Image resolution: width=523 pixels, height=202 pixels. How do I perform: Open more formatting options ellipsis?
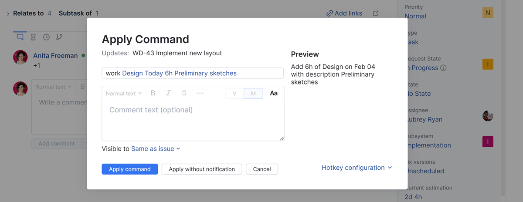[x=200, y=93]
